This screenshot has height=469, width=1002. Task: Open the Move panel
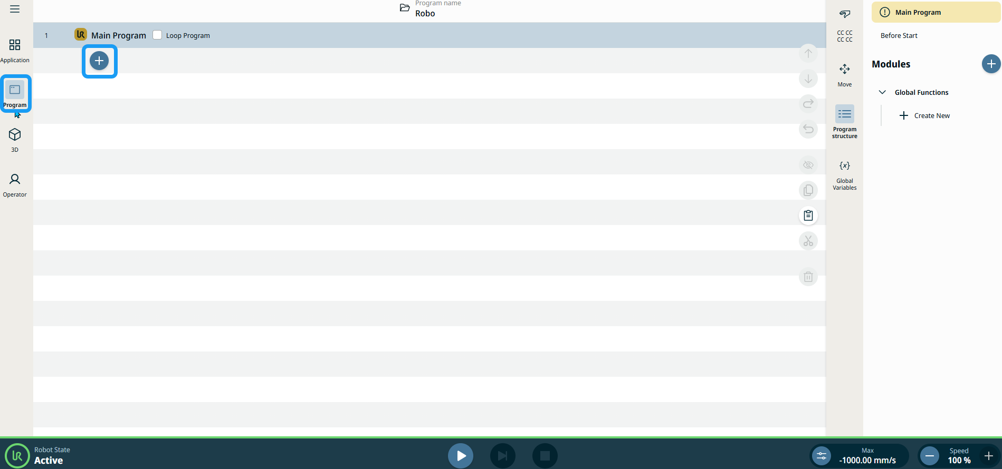point(844,75)
